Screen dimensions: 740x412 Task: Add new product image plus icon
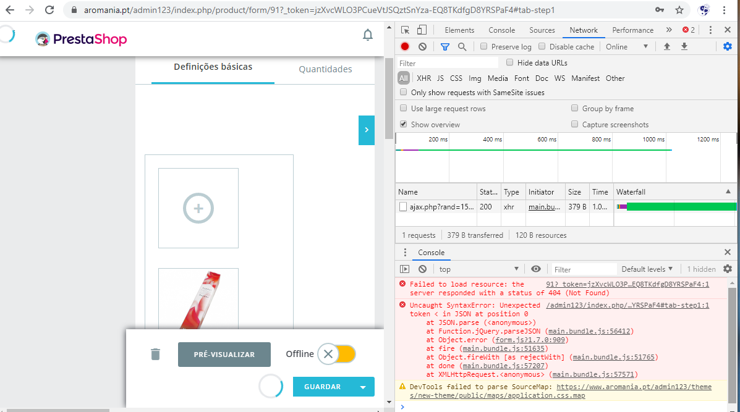point(198,208)
